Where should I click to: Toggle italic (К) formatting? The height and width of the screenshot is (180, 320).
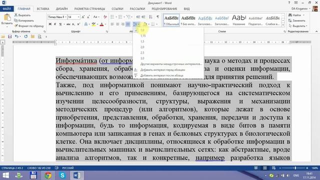pyautogui.click(x=55, y=24)
